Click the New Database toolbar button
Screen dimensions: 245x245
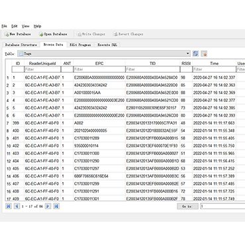point(18,34)
